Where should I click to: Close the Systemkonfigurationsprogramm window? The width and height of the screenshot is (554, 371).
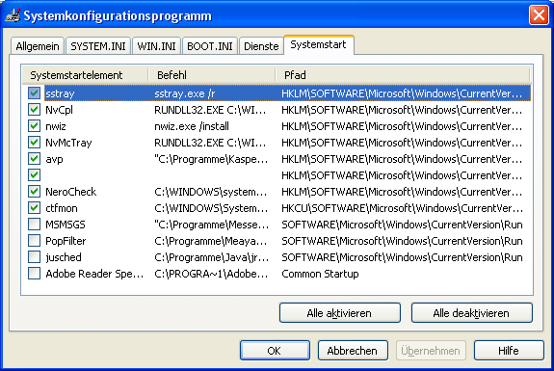coord(539,15)
